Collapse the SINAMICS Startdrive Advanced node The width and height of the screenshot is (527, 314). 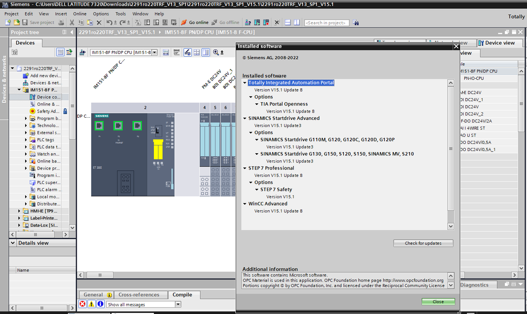pyautogui.click(x=245, y=118)
